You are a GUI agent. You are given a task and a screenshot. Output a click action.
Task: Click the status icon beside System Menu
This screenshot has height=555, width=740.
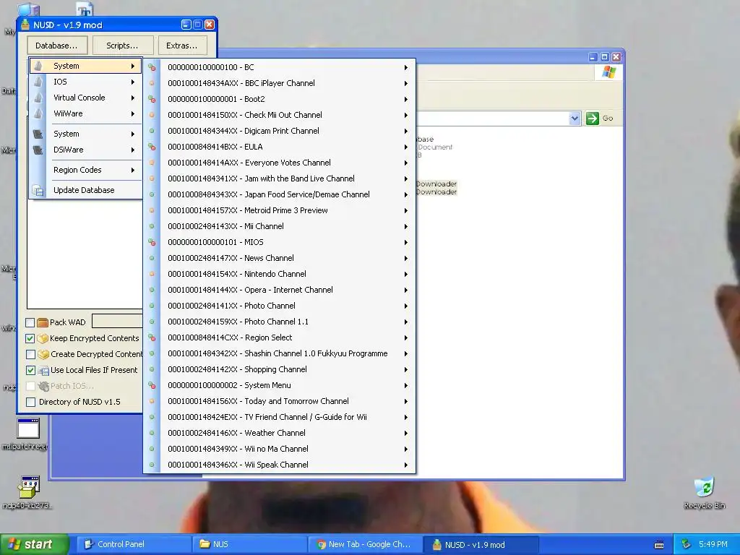click(152, 385)
